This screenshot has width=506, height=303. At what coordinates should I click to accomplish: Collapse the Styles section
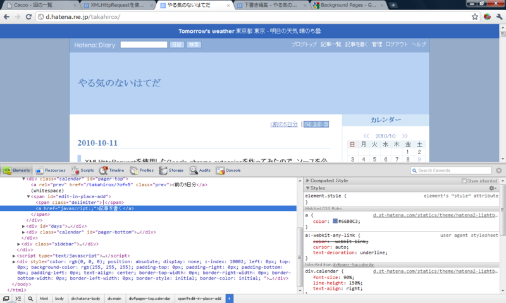point(307,188)
